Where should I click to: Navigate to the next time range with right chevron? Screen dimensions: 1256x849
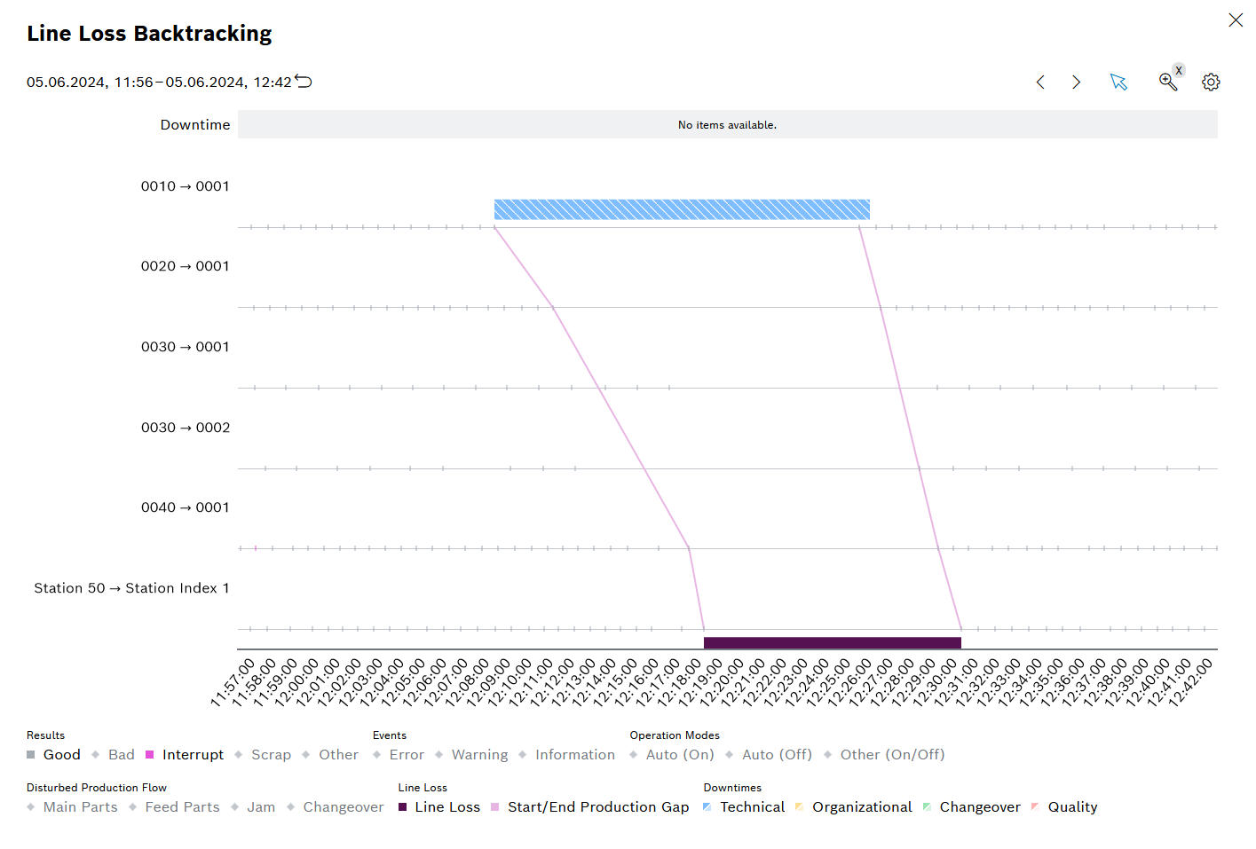point(1076,82)
